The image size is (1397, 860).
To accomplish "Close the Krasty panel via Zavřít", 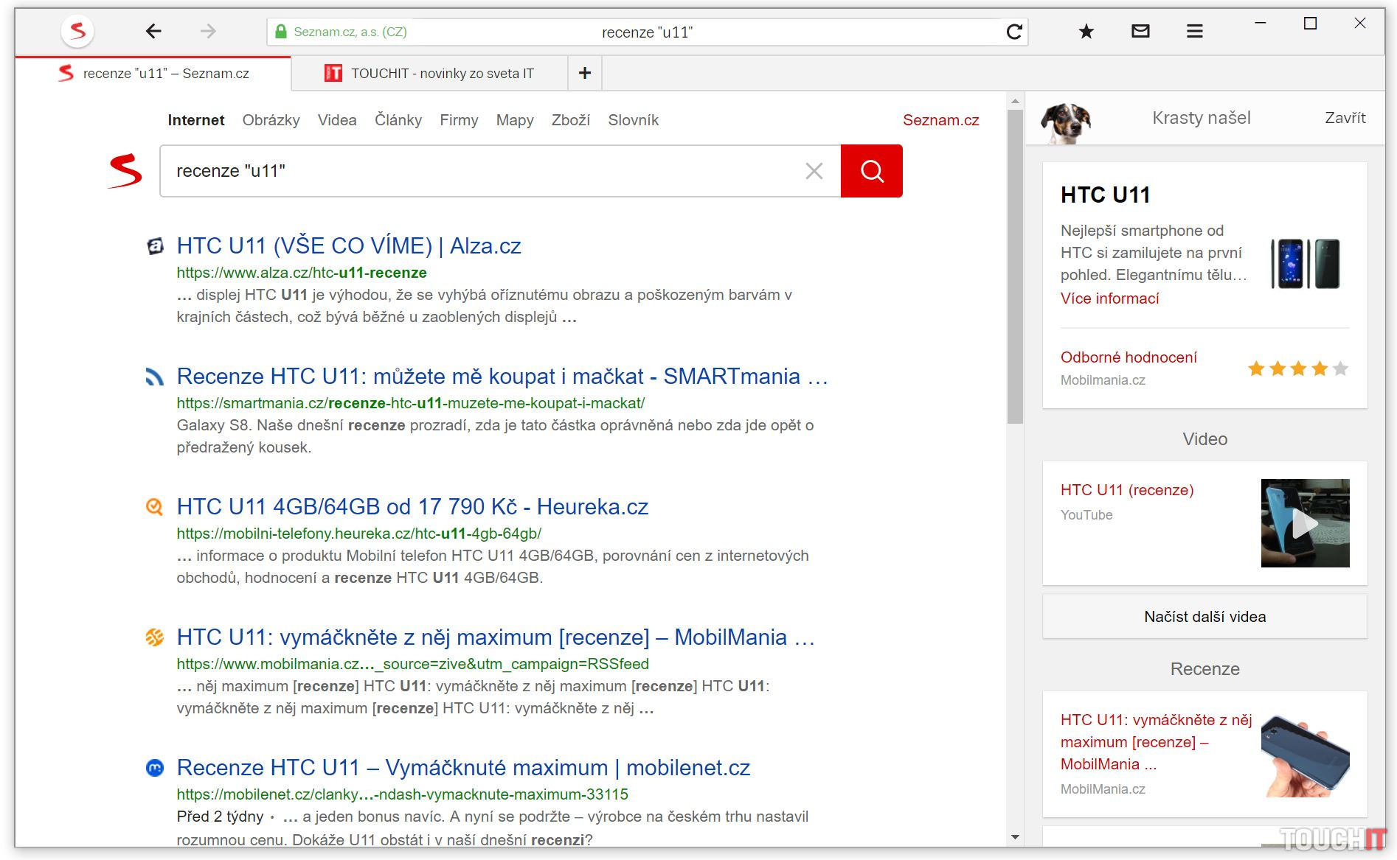I will point(1345,118).
